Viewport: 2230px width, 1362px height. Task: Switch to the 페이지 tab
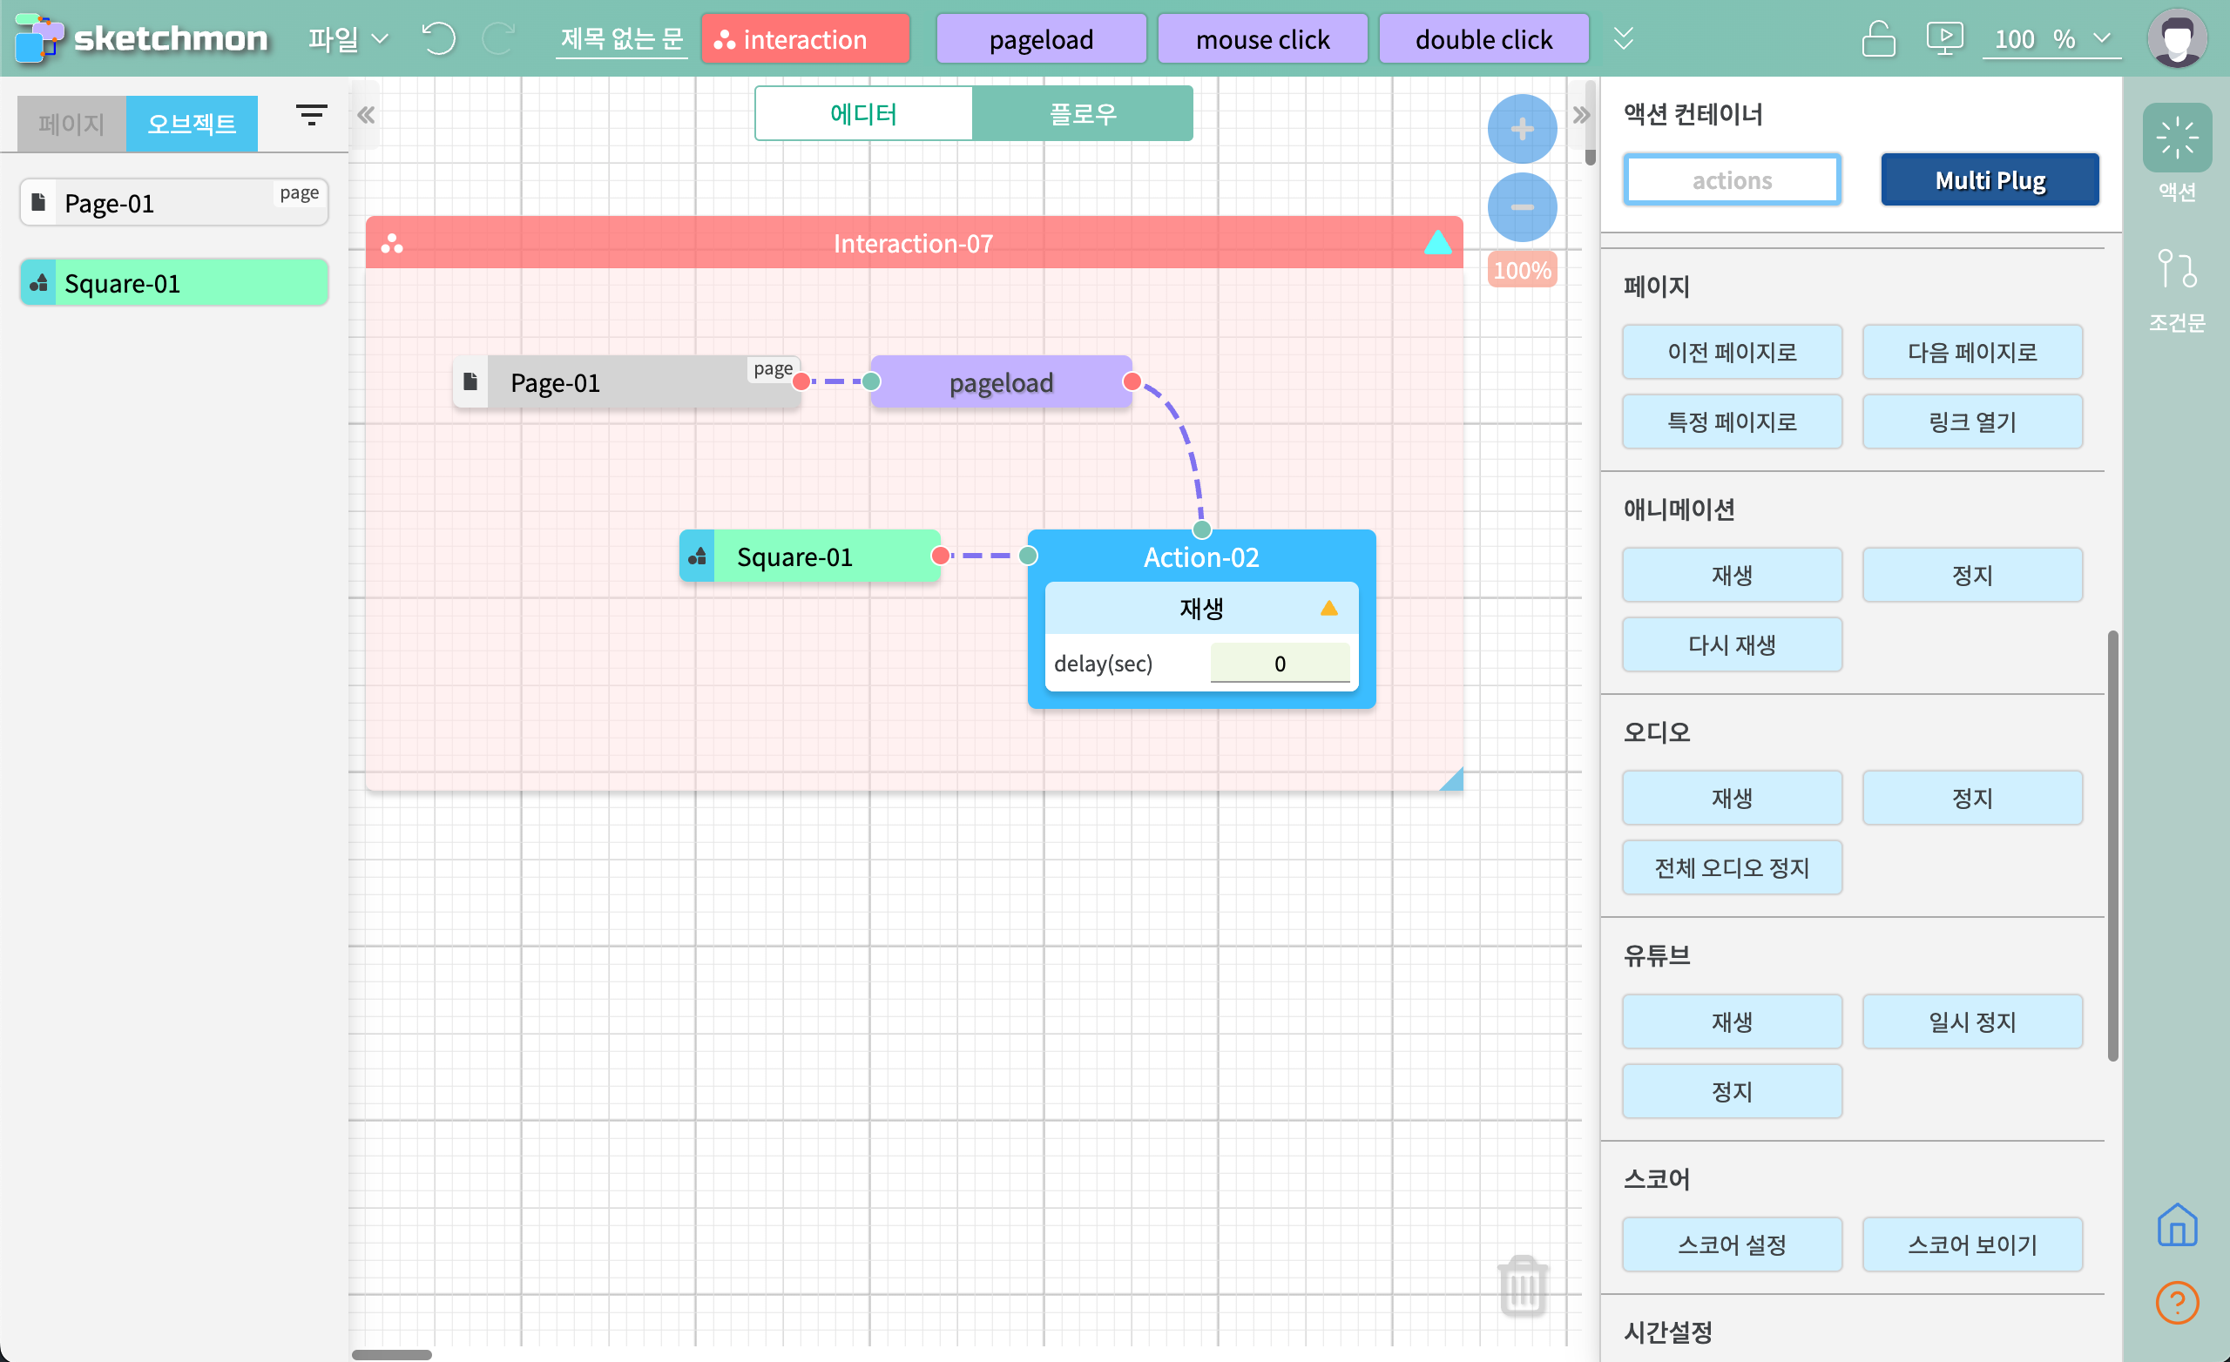click(71, 123)
